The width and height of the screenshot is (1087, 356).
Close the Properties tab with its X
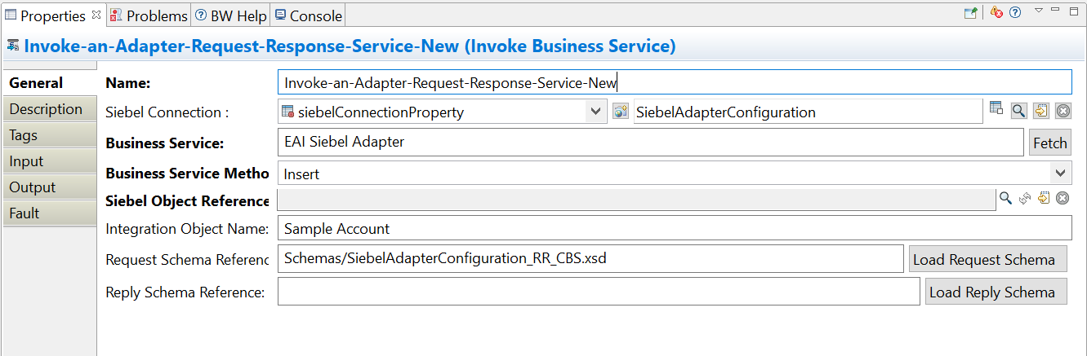[x=96, y=15]
